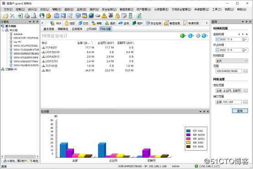This screenshot has height=169, width=253.
Task: Click the purple UDP:56339 legend swatch
Action: click(188, 135)
